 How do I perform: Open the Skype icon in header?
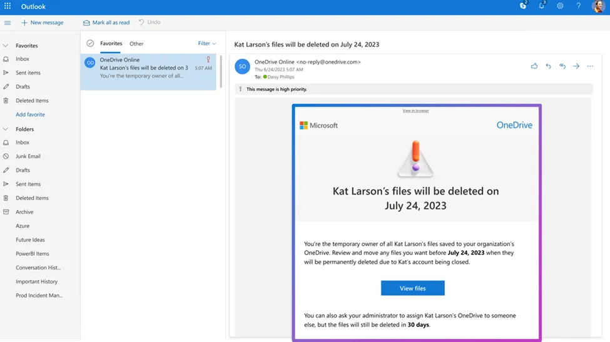coord(523,6)
